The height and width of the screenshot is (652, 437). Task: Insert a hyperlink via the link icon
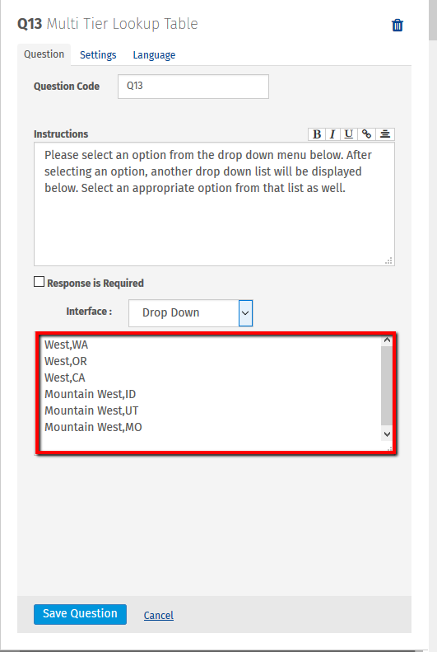click(366, 134)
